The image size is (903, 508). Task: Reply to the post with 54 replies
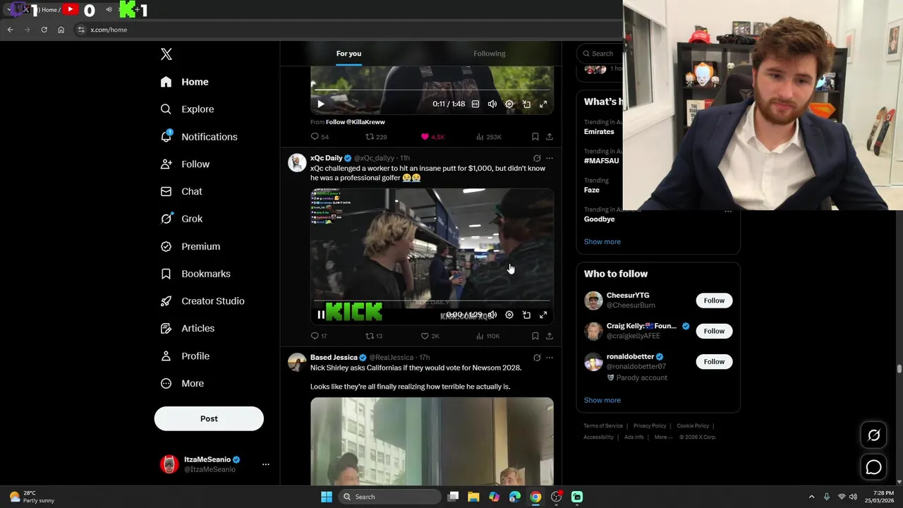tap(320, 137)
